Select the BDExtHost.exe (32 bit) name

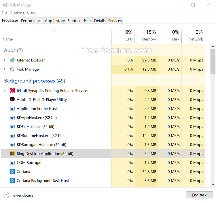point(35,127)
